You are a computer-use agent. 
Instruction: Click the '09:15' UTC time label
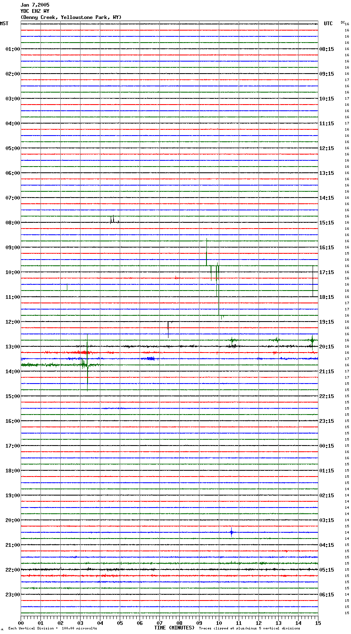tap(327, 74)
